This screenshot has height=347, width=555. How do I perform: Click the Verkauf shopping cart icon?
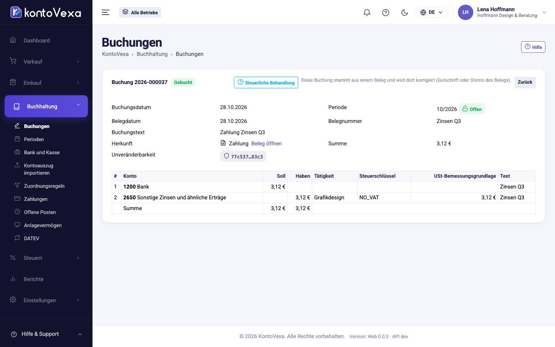[13, 61]
